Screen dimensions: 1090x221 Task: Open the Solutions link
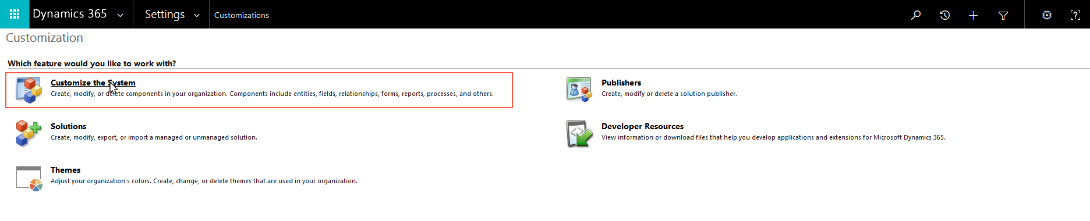point(68,126)
